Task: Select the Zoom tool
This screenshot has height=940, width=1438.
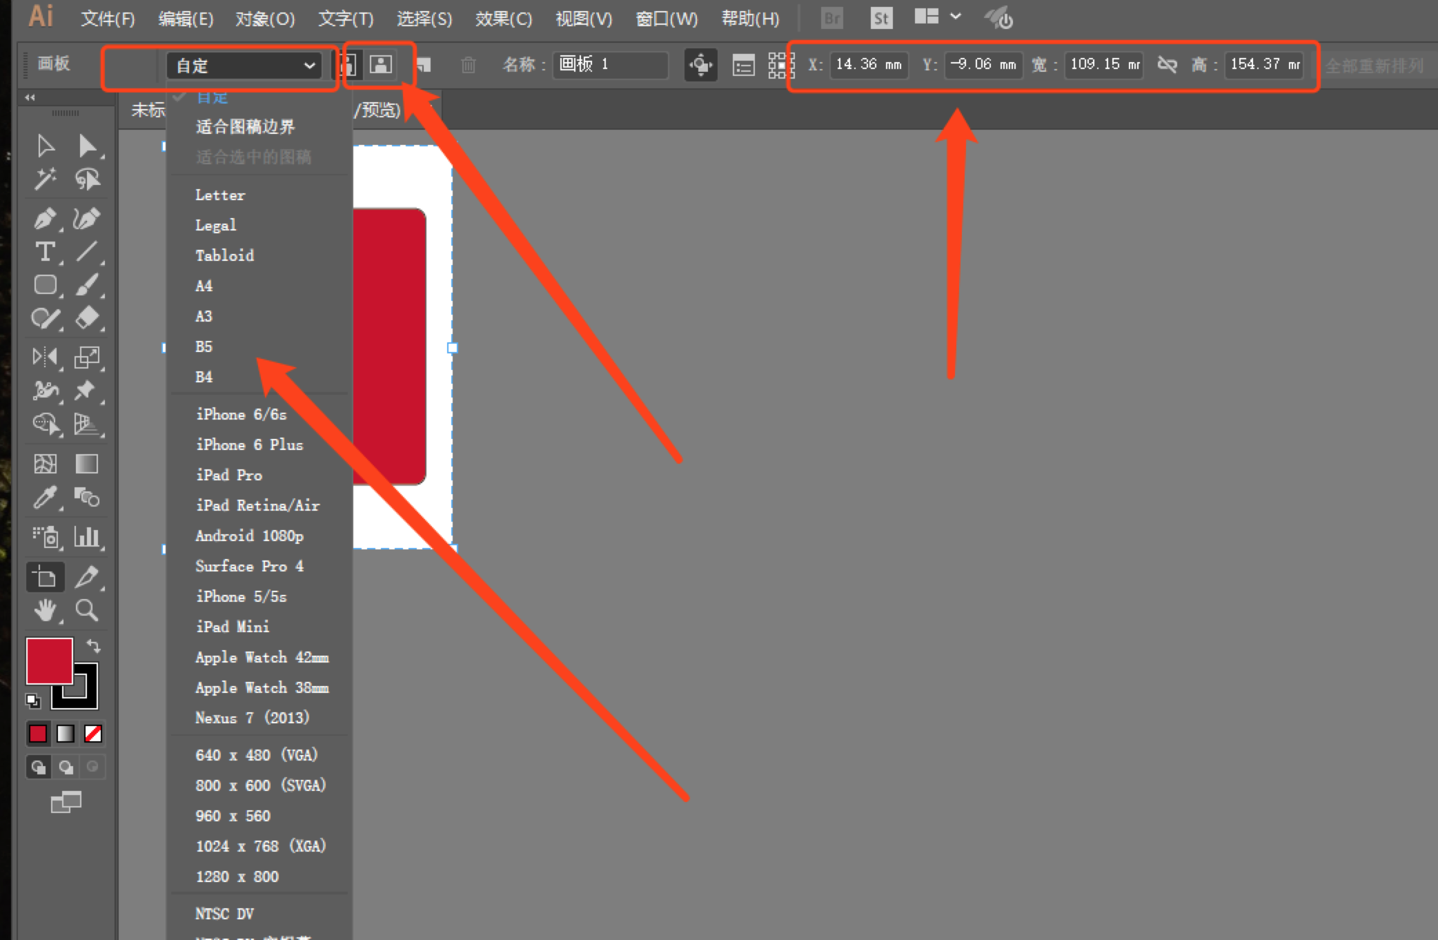Action: pos(86,610)
